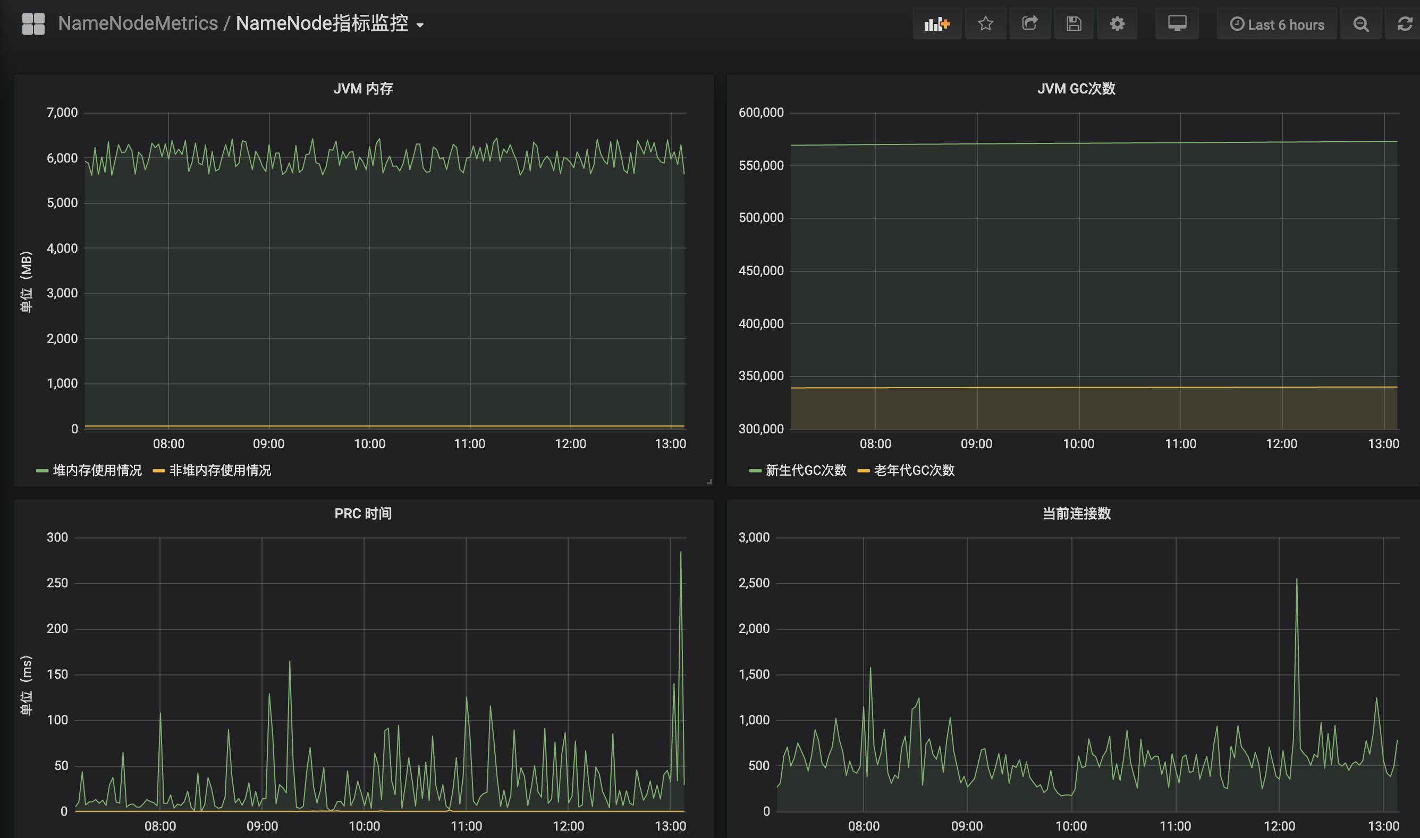Open the PRC 时间 panel title menu

tap(363, 514)
